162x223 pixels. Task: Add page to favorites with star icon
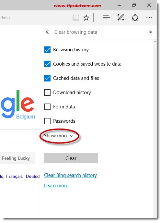pos(86,18)
